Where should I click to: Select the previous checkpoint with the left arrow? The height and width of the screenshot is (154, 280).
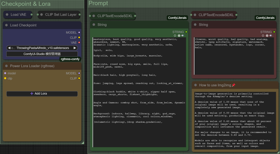point(9,48)
